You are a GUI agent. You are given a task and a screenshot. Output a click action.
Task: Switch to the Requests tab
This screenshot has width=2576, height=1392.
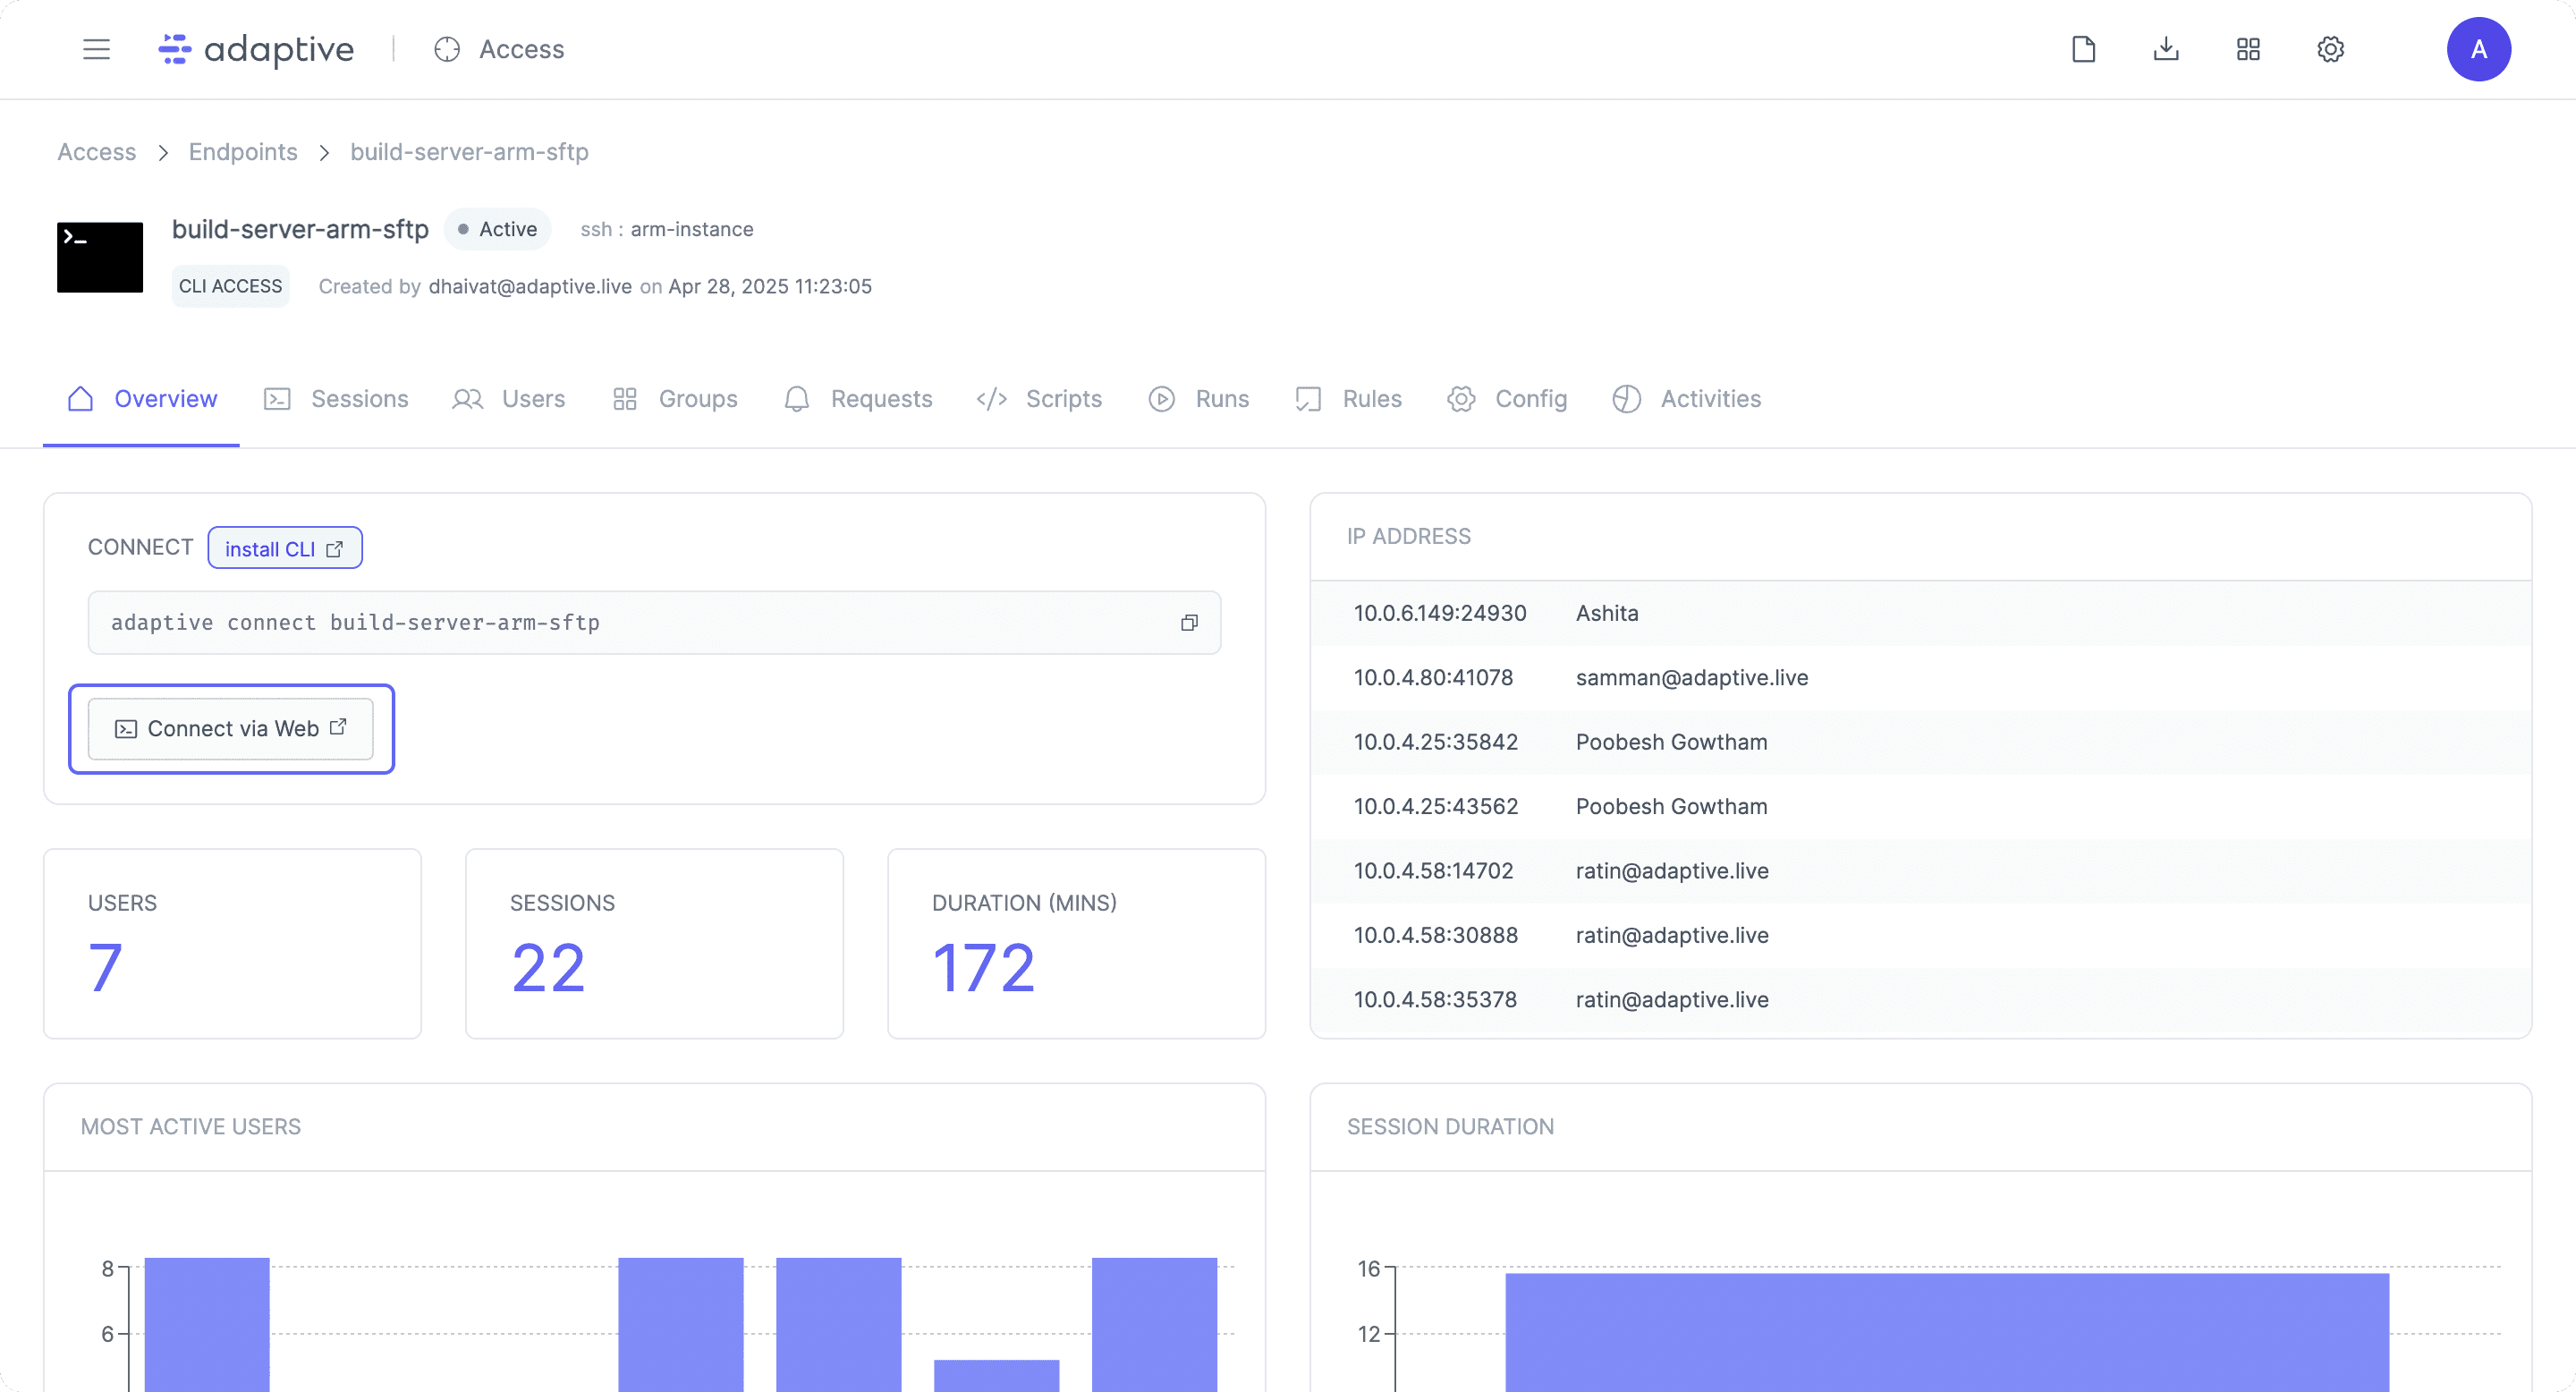click(858, 399)
